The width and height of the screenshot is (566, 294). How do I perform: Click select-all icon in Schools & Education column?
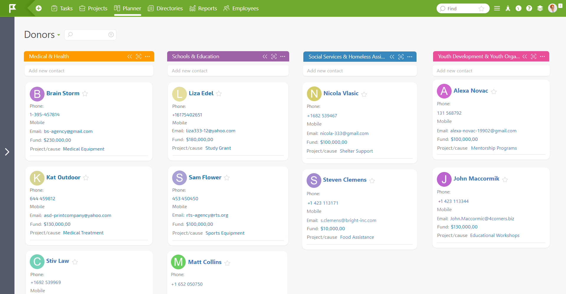(x=274, y=56)
